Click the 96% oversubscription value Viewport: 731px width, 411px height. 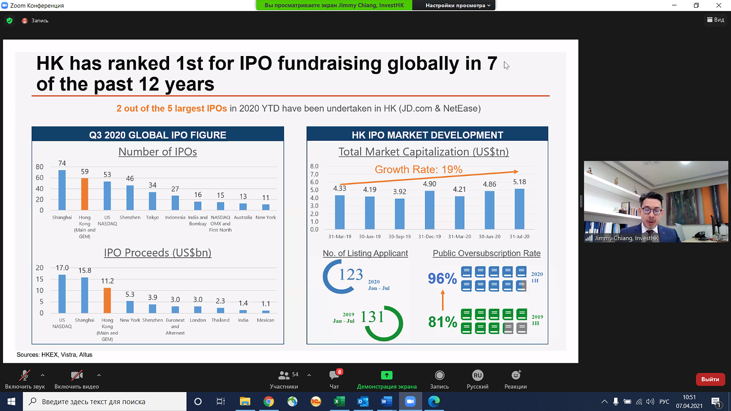coord(442,279)
